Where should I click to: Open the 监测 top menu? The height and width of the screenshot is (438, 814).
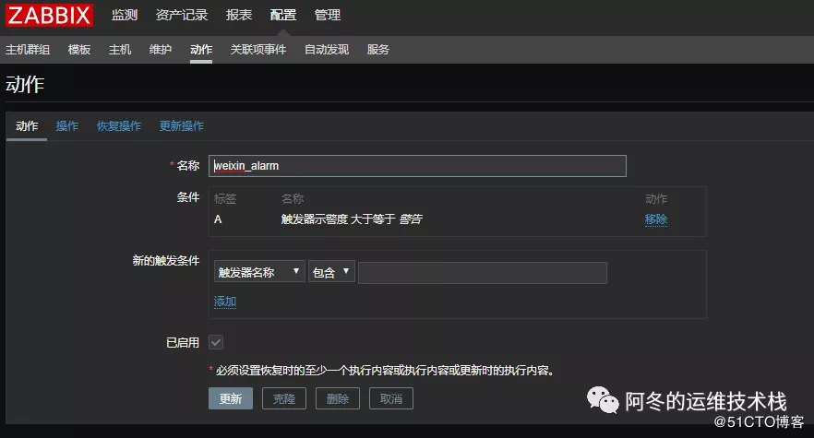tap(125, 15)
